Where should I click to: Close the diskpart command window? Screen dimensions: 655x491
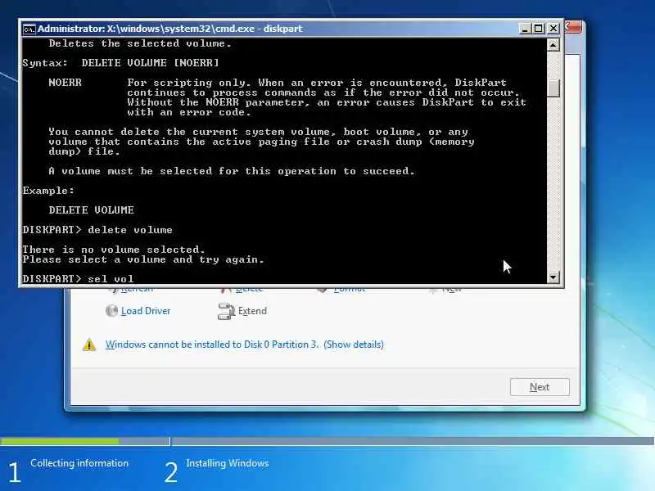[x=553, y=29]
